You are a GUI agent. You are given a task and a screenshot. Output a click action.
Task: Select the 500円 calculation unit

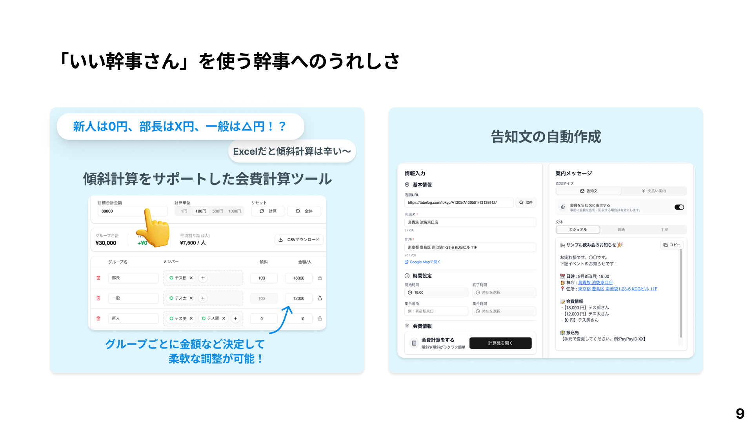click(218, 211)
